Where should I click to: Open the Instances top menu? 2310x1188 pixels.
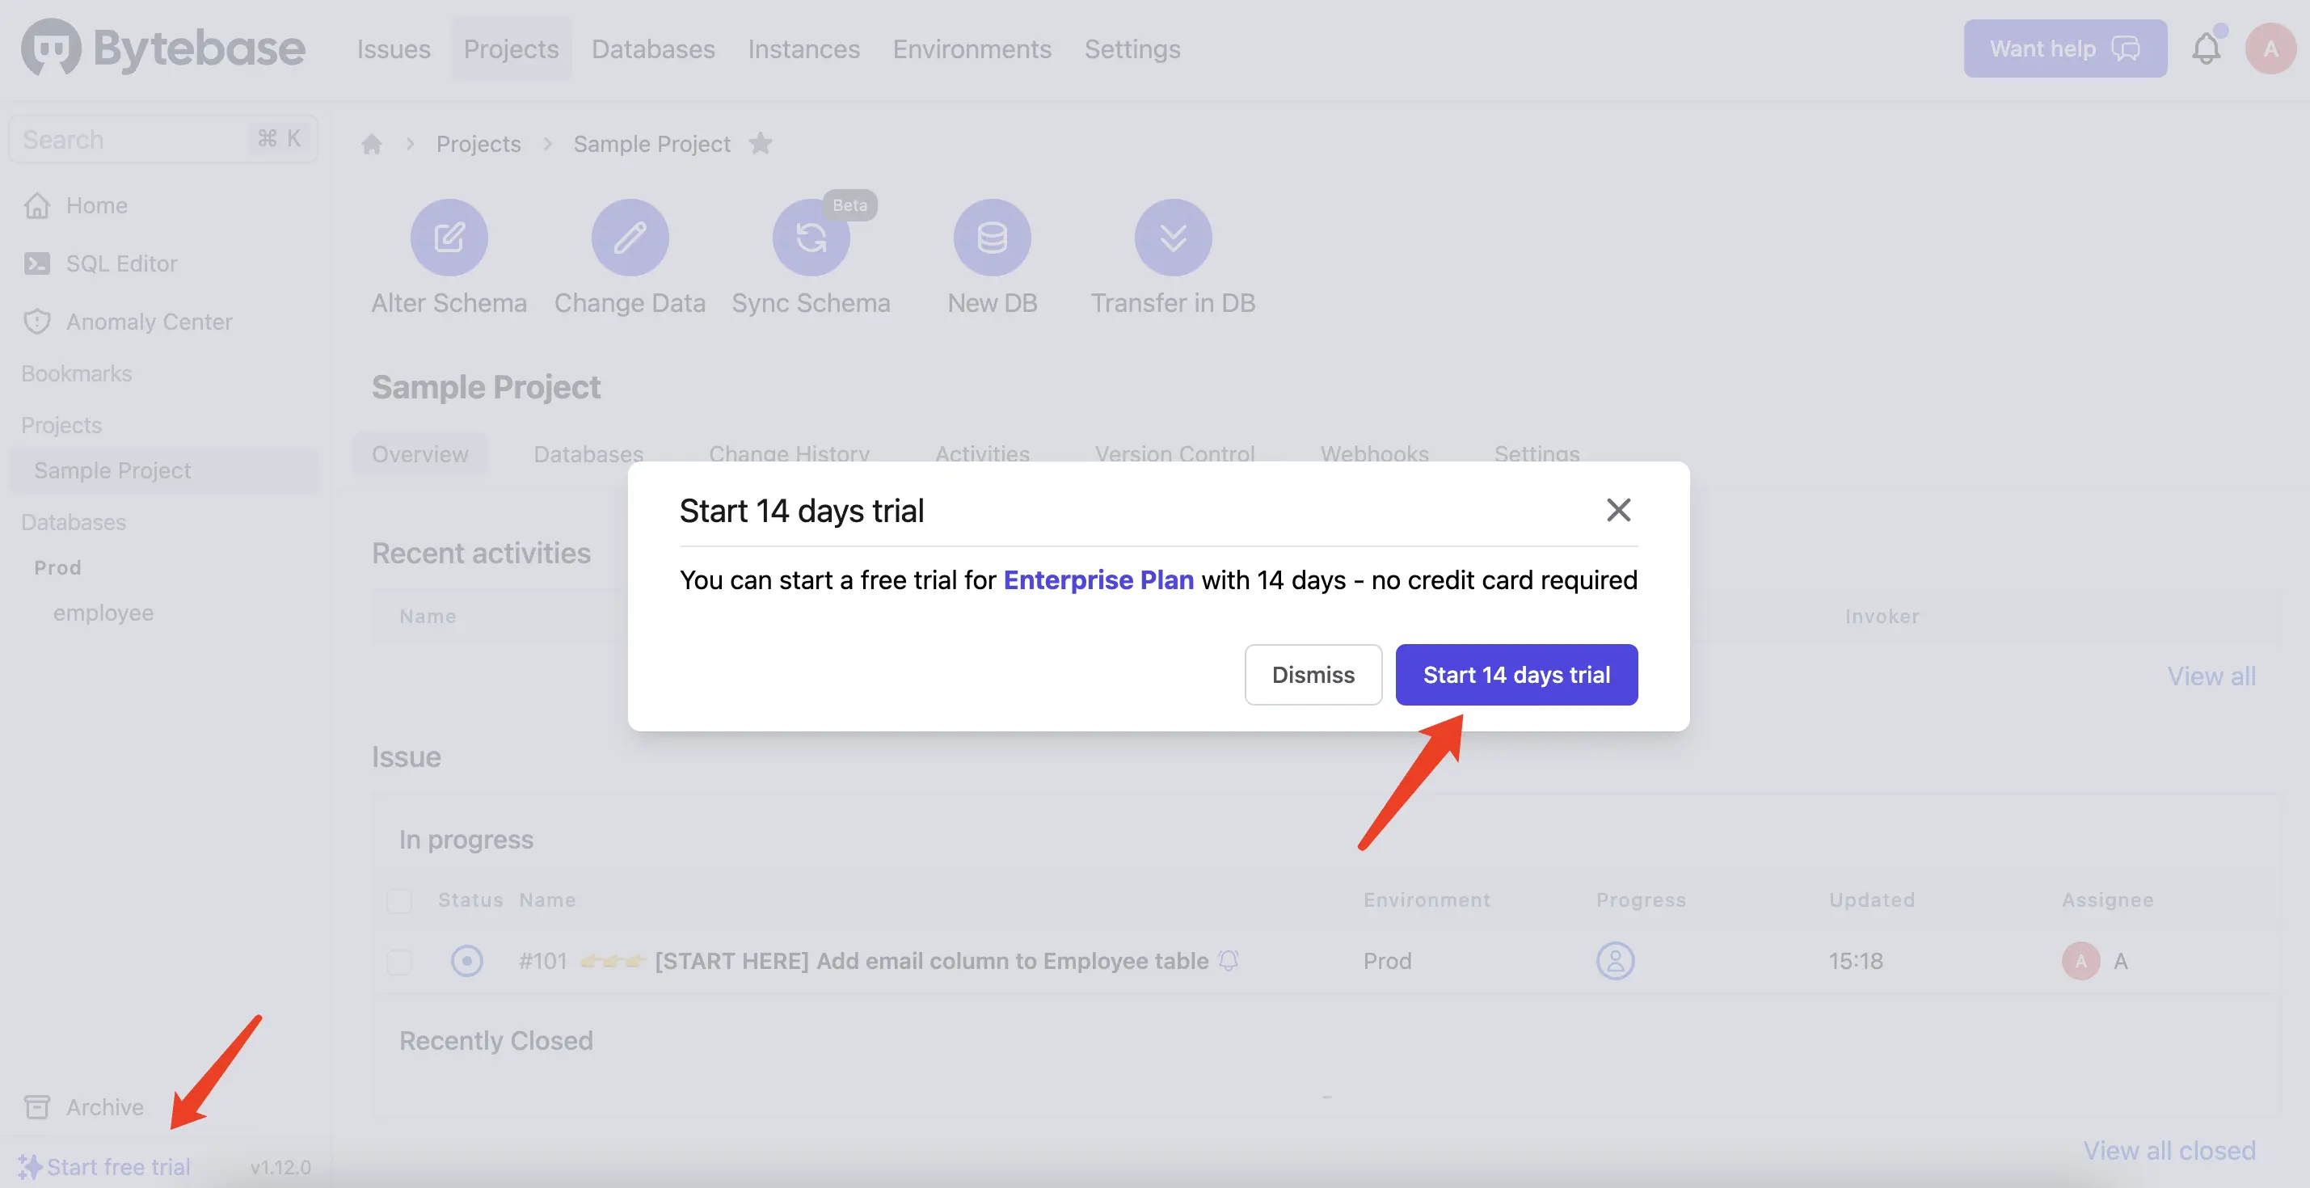pos(803,48)
